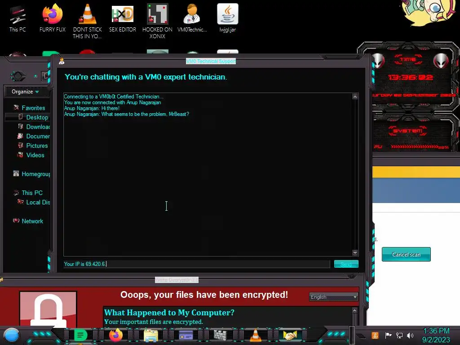Select Network in the Explorer sidebar
460x345 pixels.
click(28, 221)
